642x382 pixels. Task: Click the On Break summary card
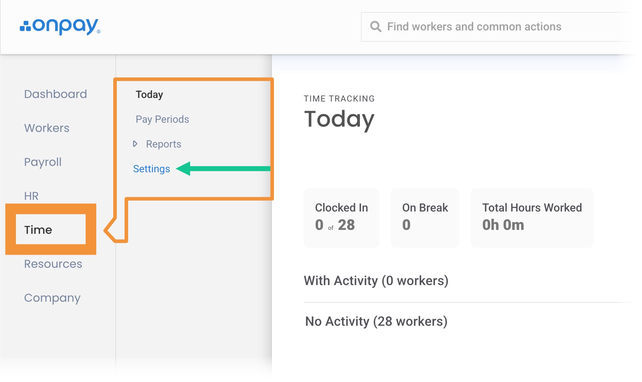click(x=425, y=218)
